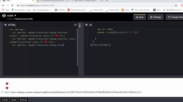The height and width of the screenshot is (102, 183).
Task: Open the Components - vue.js bookmark
Action: coord(21,10)
